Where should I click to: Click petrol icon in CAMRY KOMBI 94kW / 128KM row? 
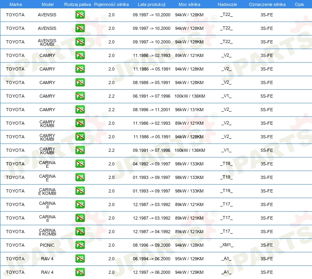click(80, 137)
